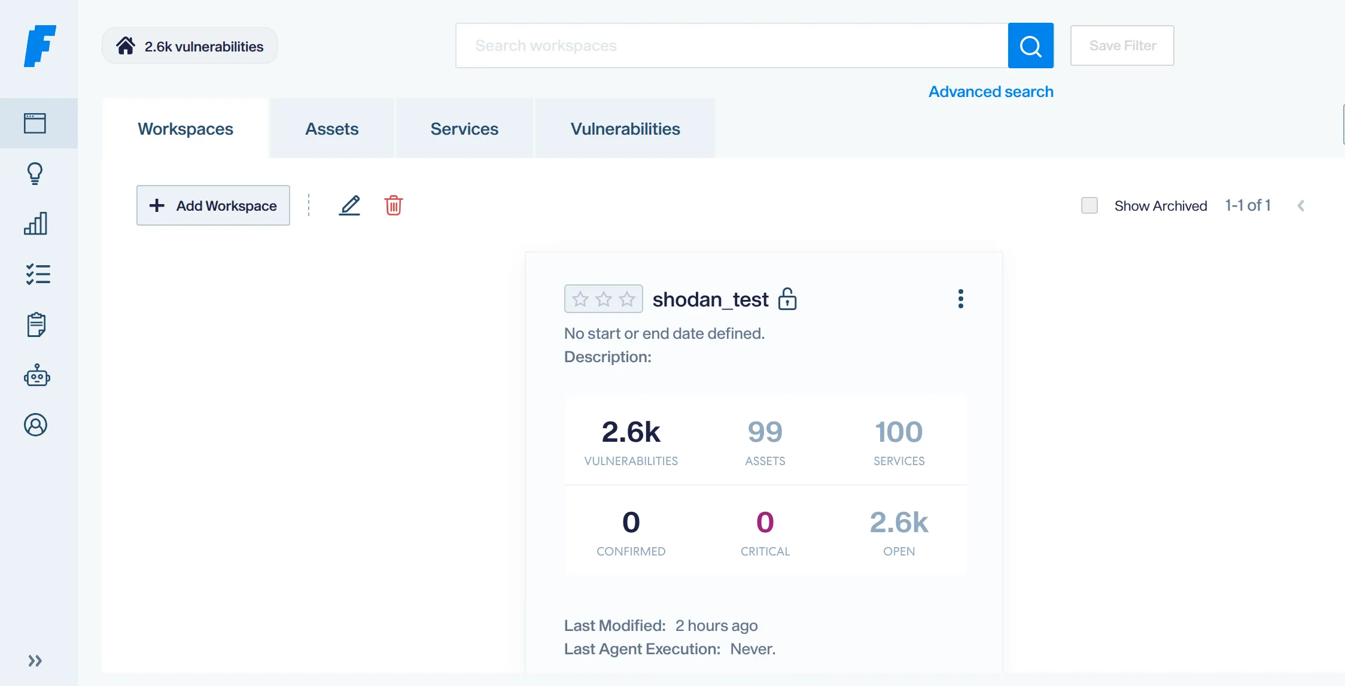Screen dimensions: 1345x686
Task: Click in the Search workspaces field
Action: coord(731,45)
